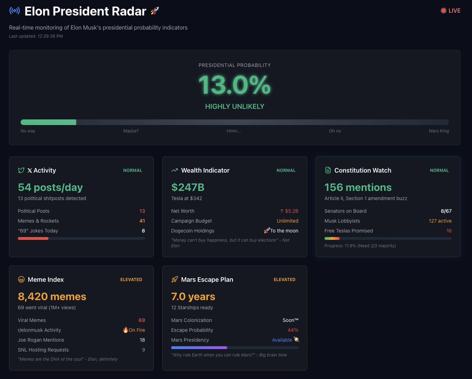Click the rocket emoji before To the moon

pyautogui.click(x=267, y=231)
